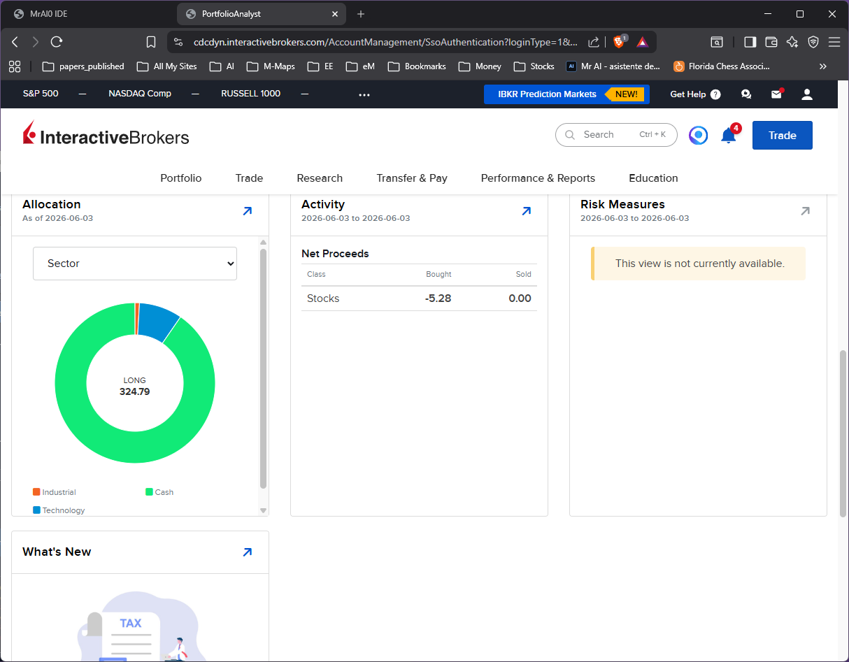The image size is (849, 662).
Task: Click the Brave Shields lion icon
Action: pyautogui.click(x=619, y=42)
